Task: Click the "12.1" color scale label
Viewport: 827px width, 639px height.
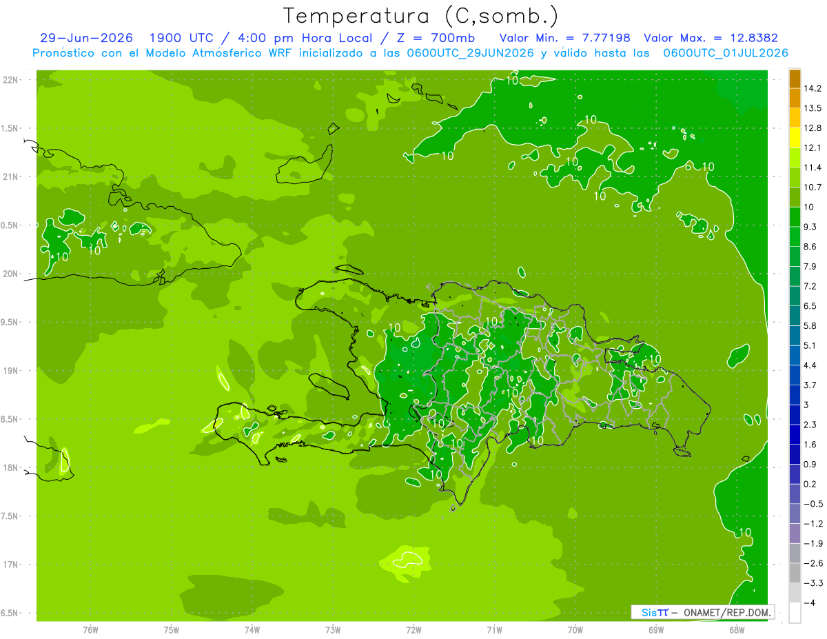Action: 813,148
